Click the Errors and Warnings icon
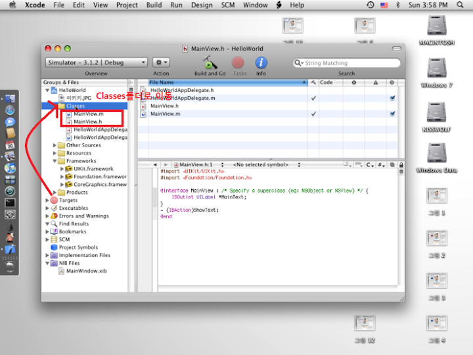473x355 pixels. click(54, 216)
